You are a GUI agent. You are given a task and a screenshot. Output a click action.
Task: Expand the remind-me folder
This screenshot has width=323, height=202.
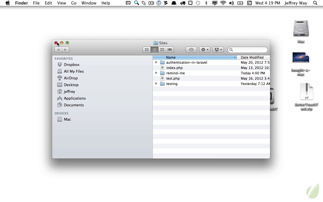pos(156,73)
